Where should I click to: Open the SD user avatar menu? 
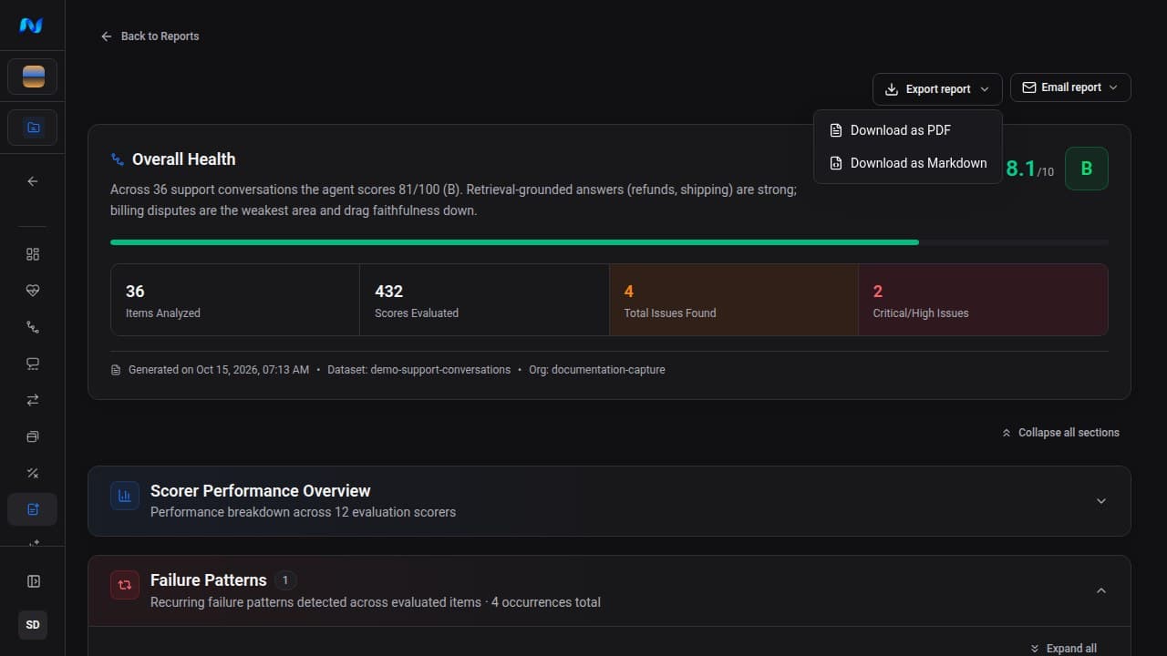(x=33, y=625)
